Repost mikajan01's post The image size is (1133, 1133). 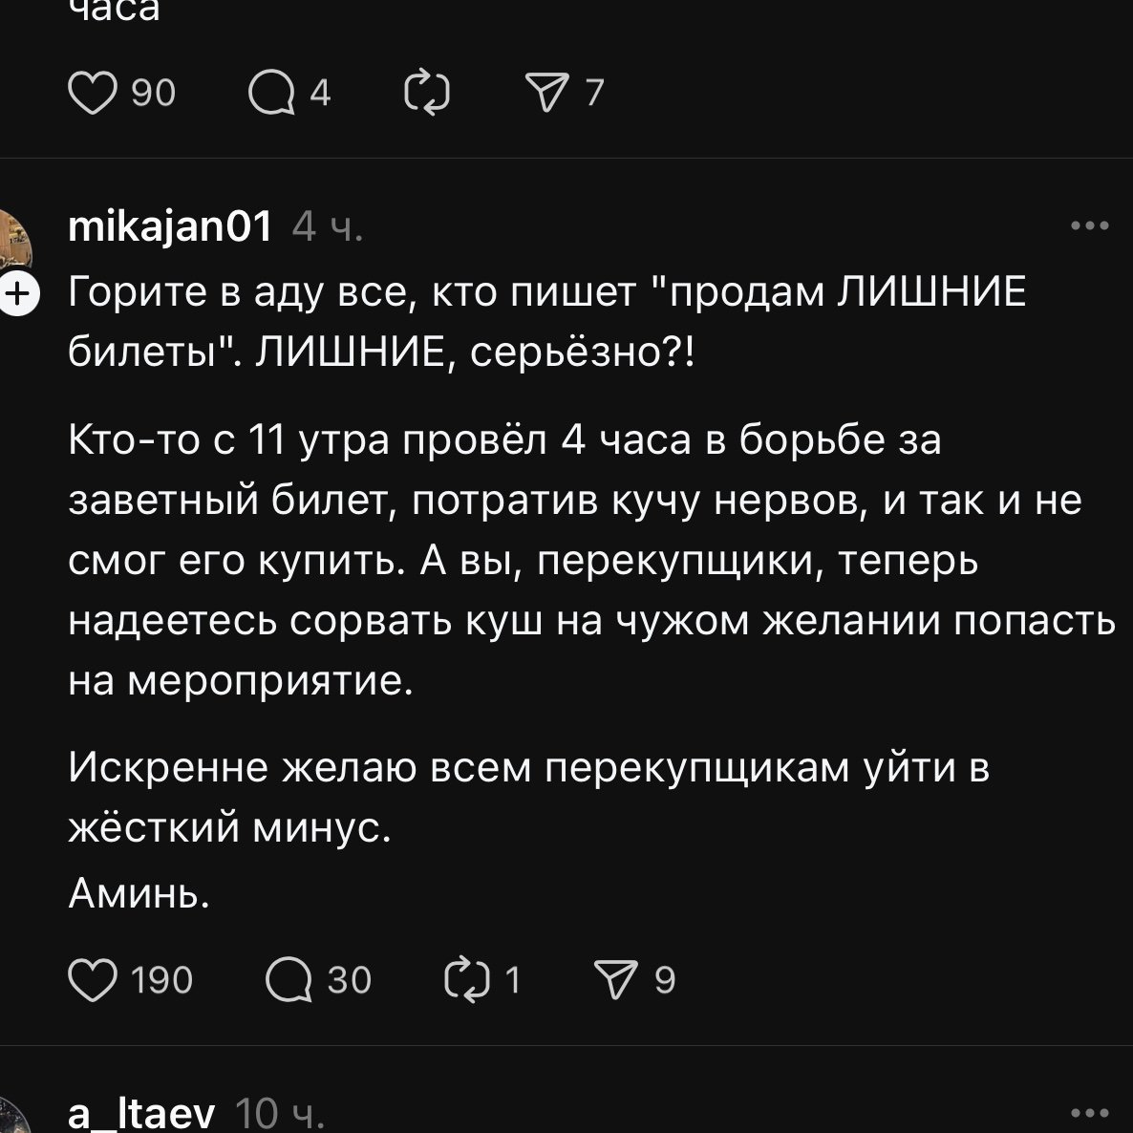[x=466, y=981]
